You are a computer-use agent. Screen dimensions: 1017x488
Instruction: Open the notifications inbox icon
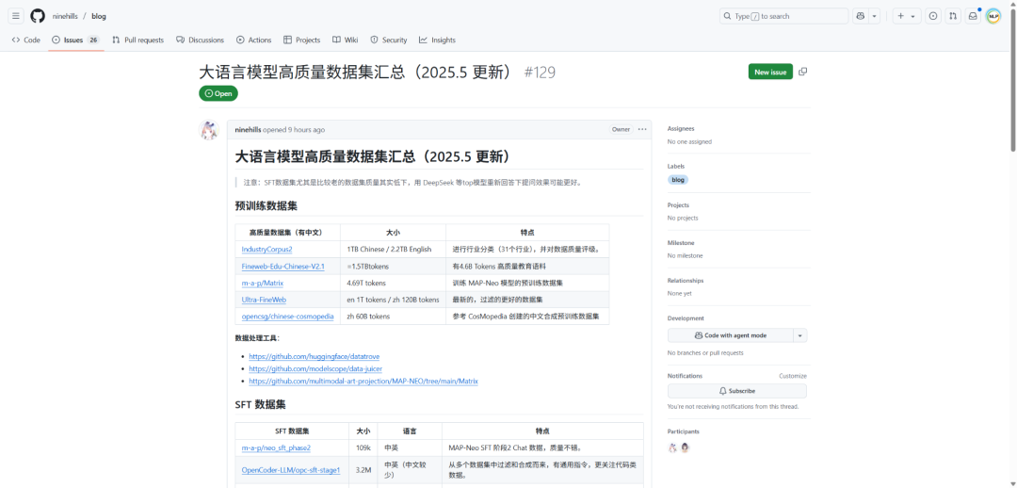pyautogui.click(x=972, y=16)
